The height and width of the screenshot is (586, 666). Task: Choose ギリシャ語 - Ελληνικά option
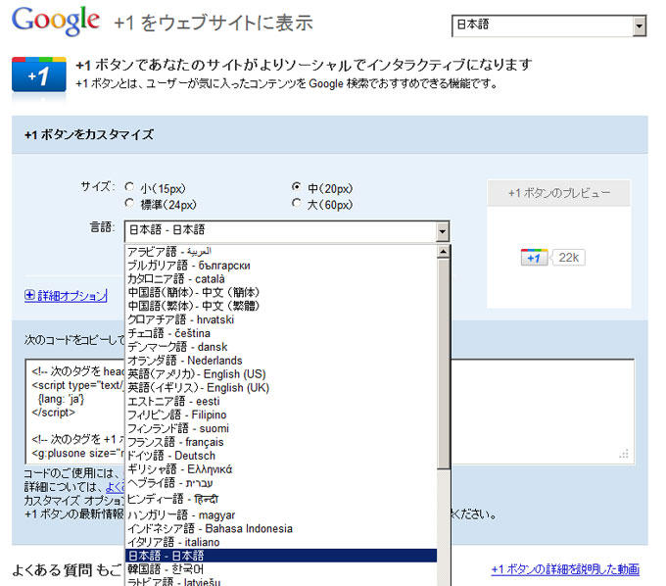pyautogui.click(x=281, y=469)
